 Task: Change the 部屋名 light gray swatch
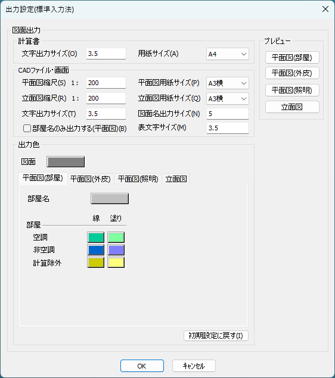click(110, 199)
